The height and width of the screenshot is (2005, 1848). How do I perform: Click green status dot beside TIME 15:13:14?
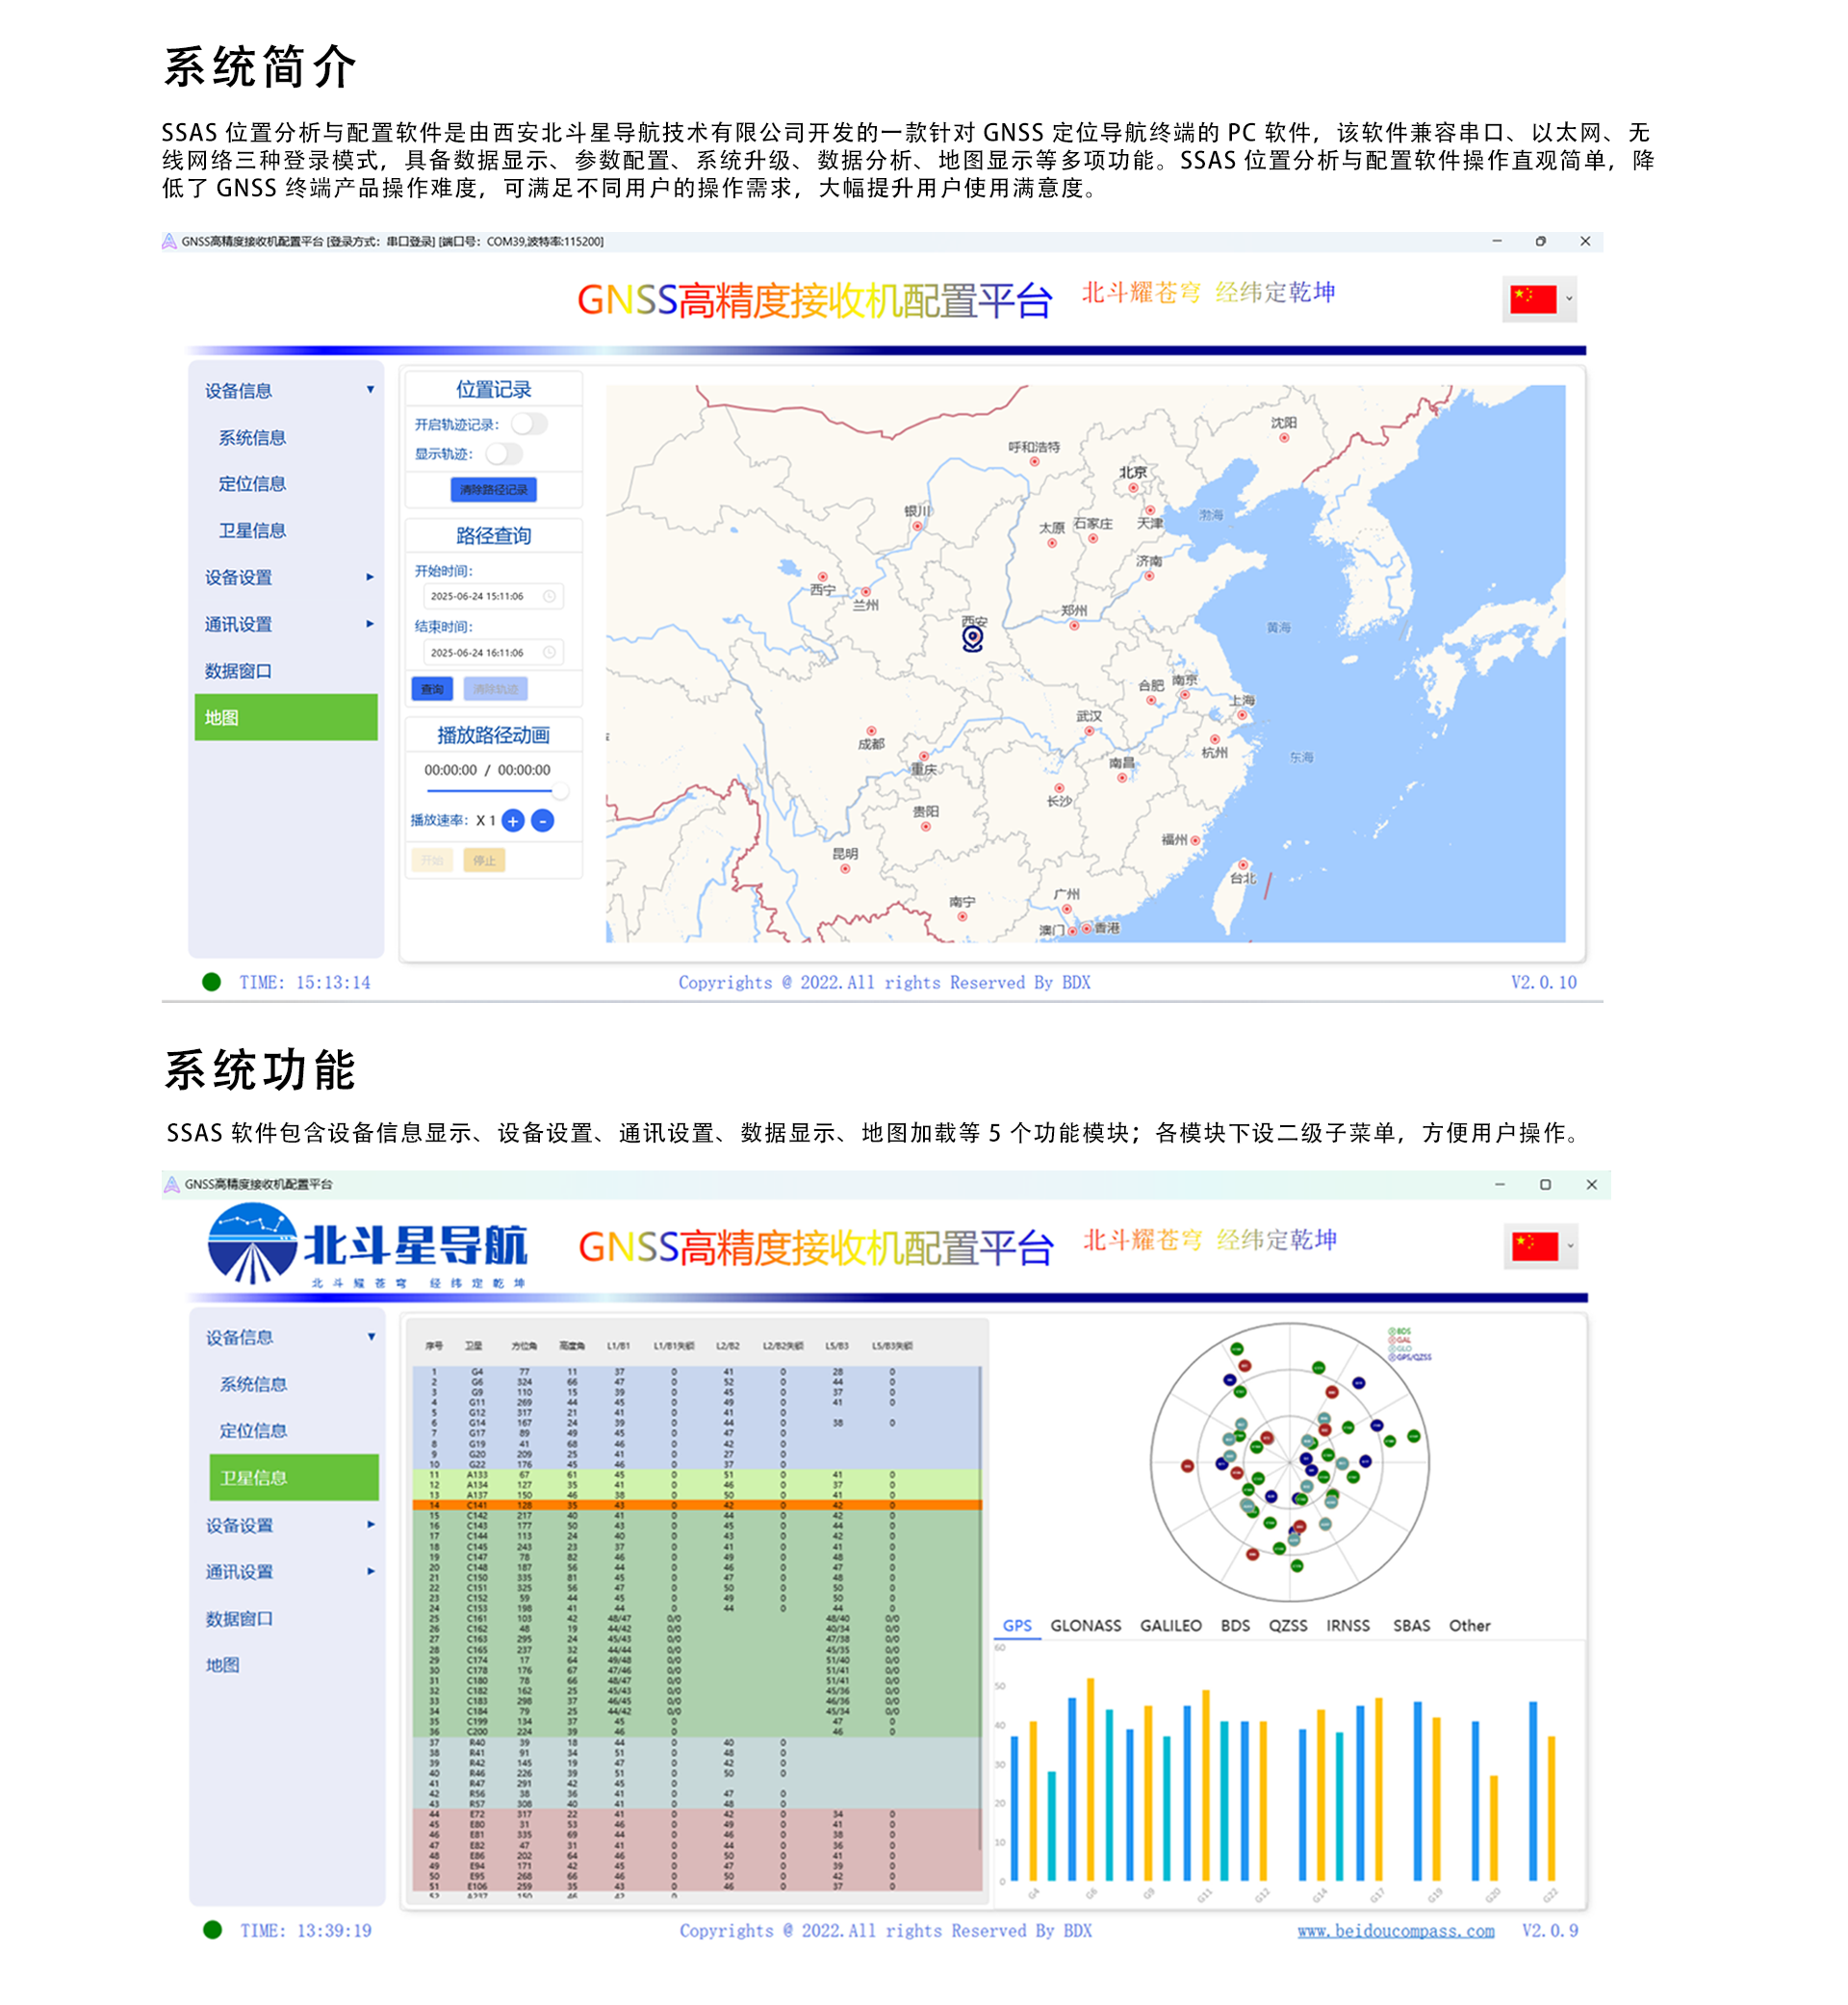(211, 983)
